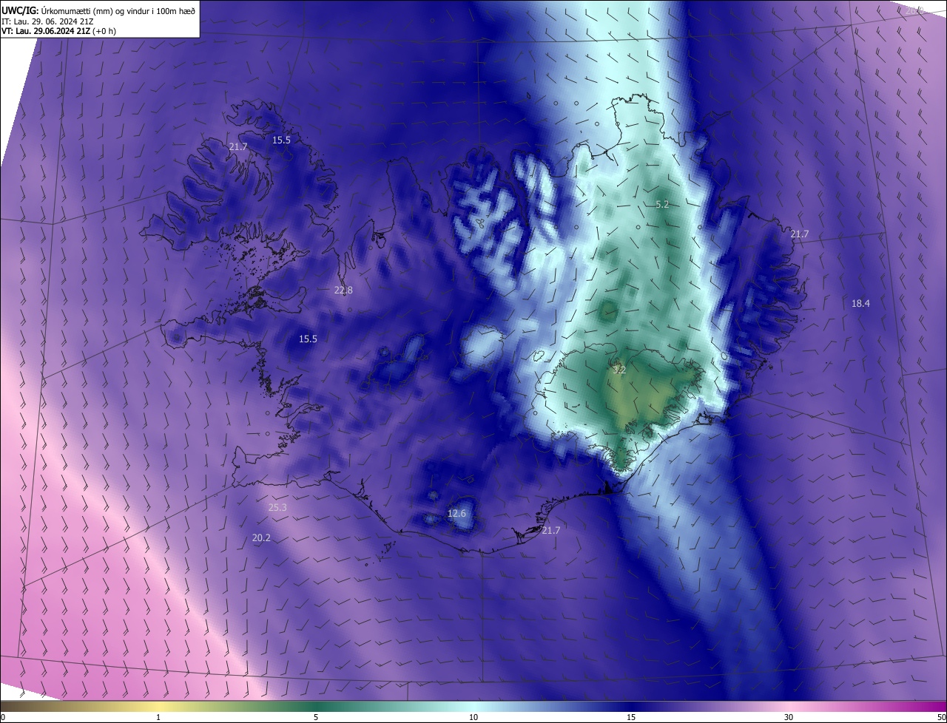
Task: Click the '50' tick on the color scale
Action: [941, 717]
